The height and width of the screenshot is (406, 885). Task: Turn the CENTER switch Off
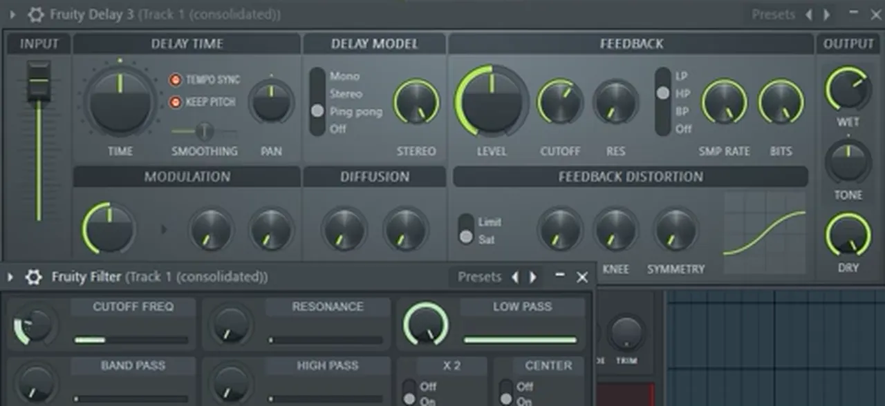(x=525, y=387)
